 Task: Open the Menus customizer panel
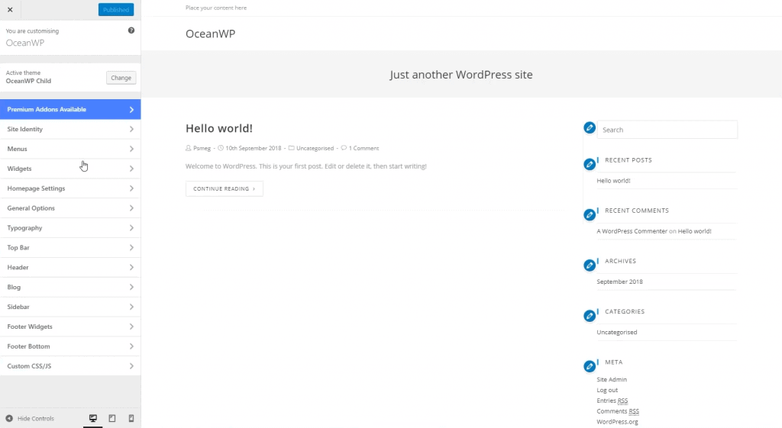(x=70, y=149)
